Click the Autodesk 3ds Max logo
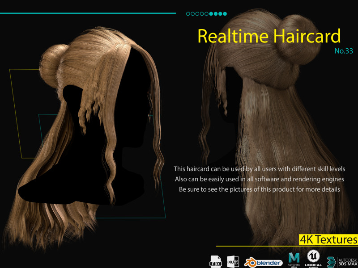This screenshot has height=268, width=358. point(342,261)
